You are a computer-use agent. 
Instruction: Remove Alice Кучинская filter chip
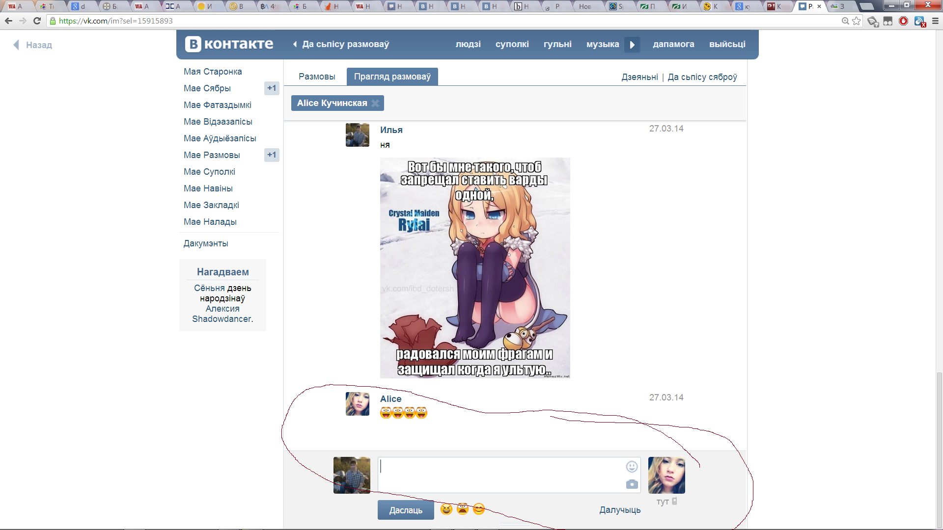pyautogui.click(x=375, y=103)
